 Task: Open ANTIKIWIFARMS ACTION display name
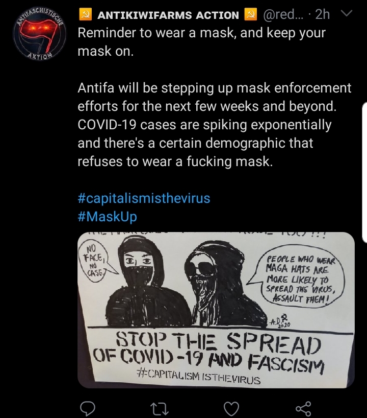click(x=168, y=15)
